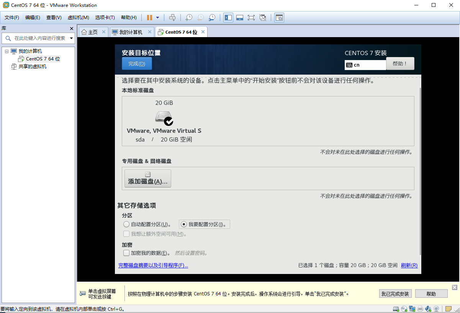This screenshot has height=313, width=460.
Task: Select 我的计算机 in the library tree
Action: pyautogui.click(x=30, y=51)
